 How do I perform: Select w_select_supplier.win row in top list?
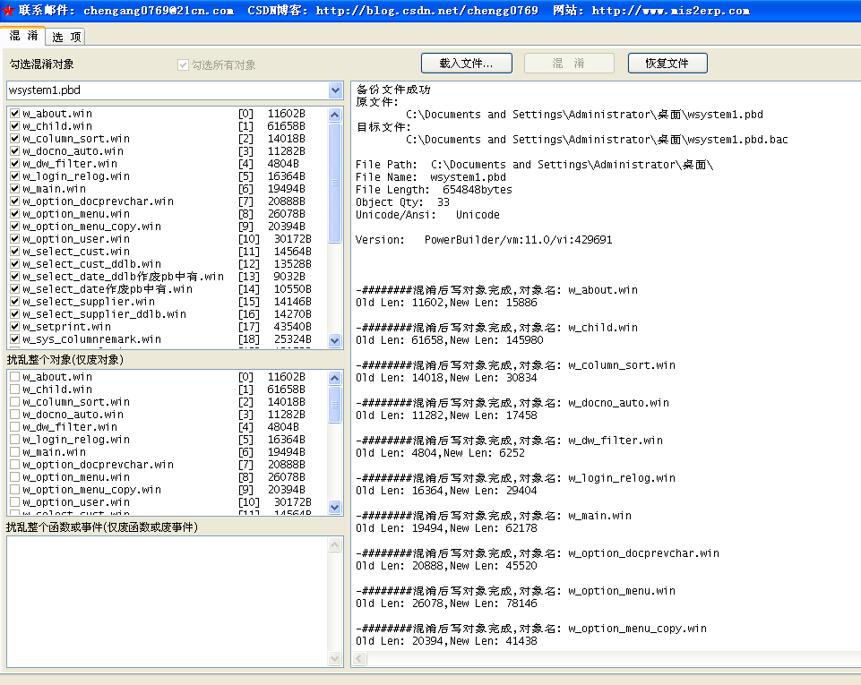(x=167, y=302)
